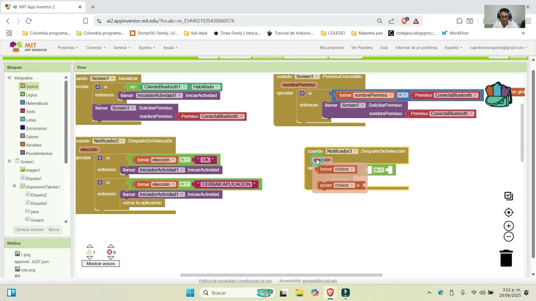Open the Proyectos menu

68,48
